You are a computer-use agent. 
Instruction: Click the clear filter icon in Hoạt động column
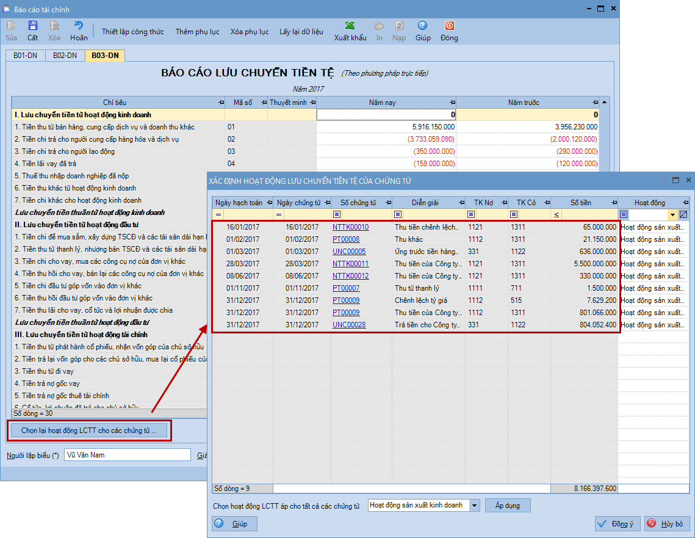(x=683, y=214)
